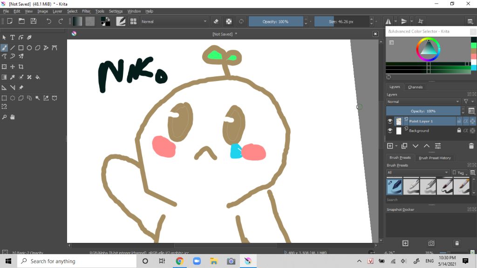Undo the last action
477x268 pixels.
coord(48,21)
